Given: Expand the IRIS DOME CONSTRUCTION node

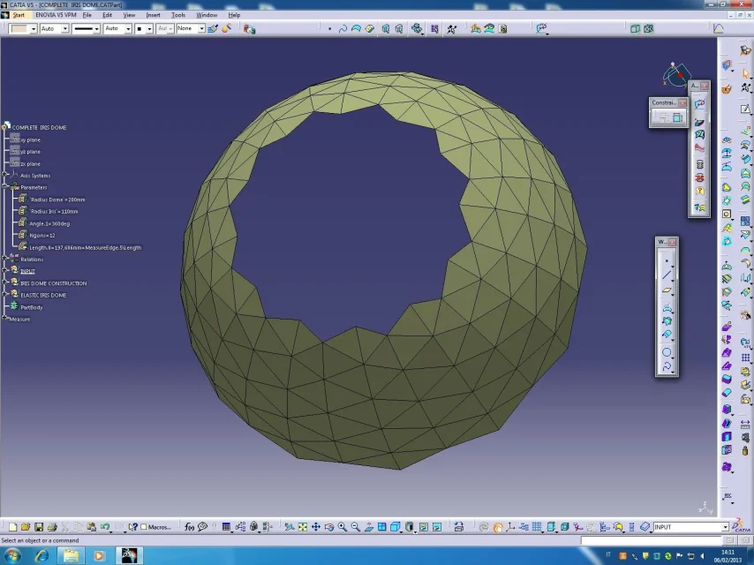Looking at the screenshot, I should pyautogui.click(x=4, y=282).
